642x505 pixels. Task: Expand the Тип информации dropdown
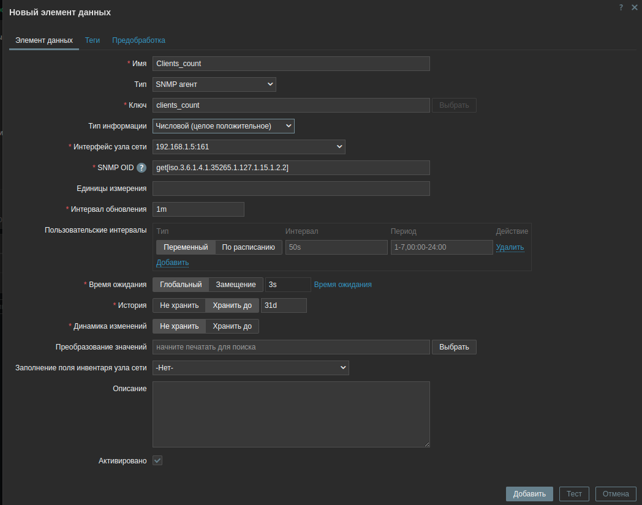pos(223,126)
